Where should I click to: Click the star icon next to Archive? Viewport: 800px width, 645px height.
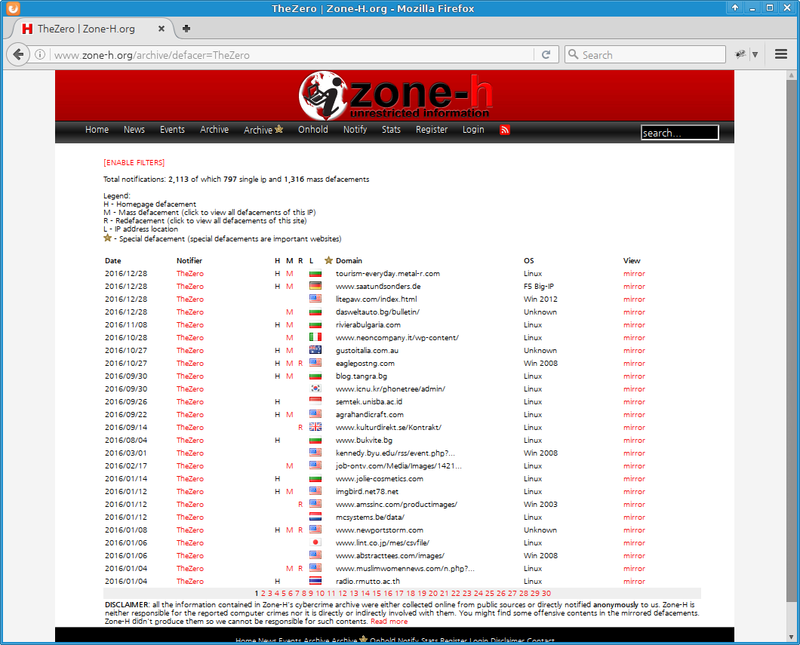pyautogui.click(x=278, y=129)
